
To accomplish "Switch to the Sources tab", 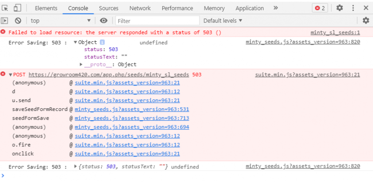I will [109, 8].
